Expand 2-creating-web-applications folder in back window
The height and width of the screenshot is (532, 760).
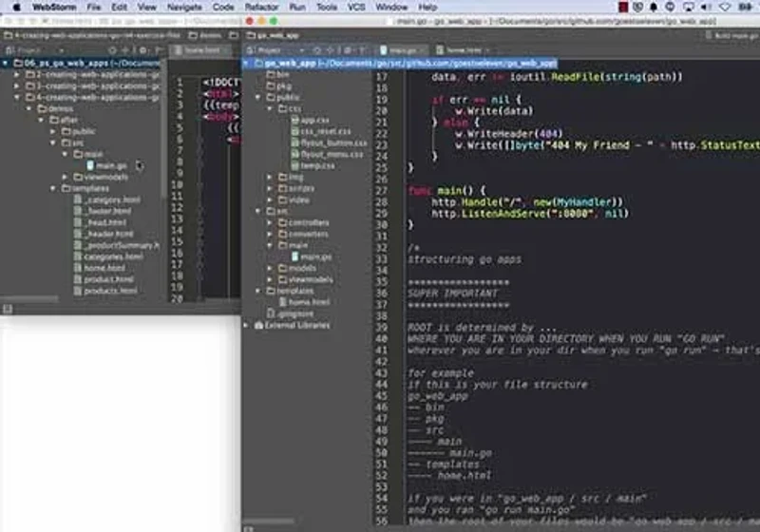click(17, 75)
